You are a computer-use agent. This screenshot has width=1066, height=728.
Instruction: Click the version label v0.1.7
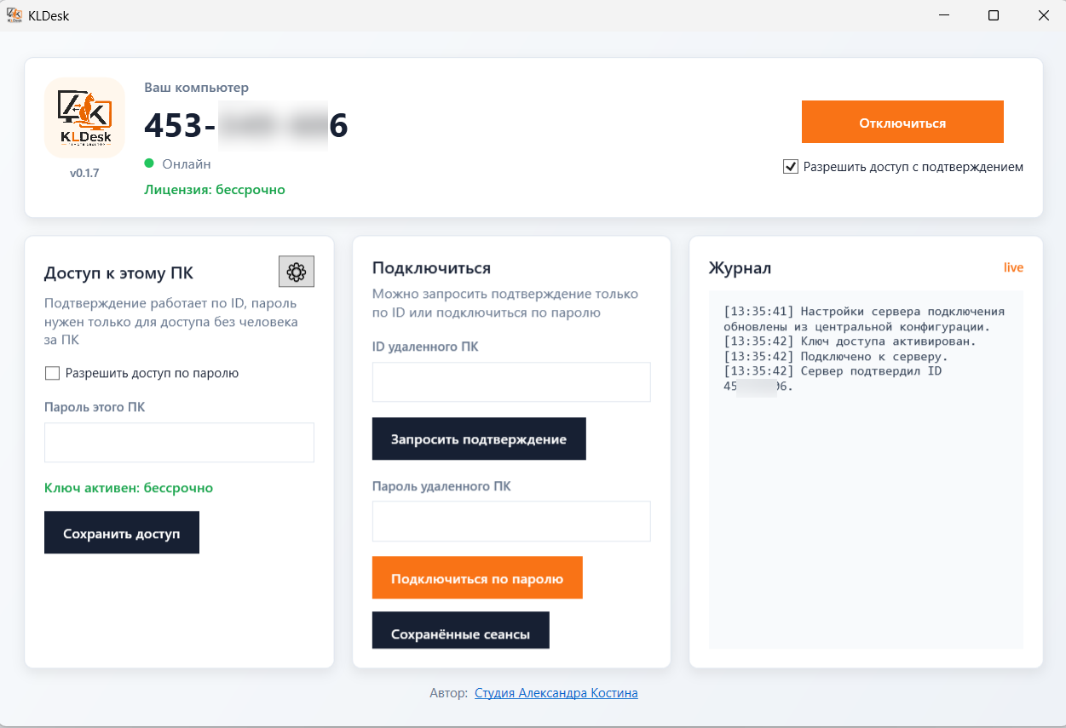point(84,173)
